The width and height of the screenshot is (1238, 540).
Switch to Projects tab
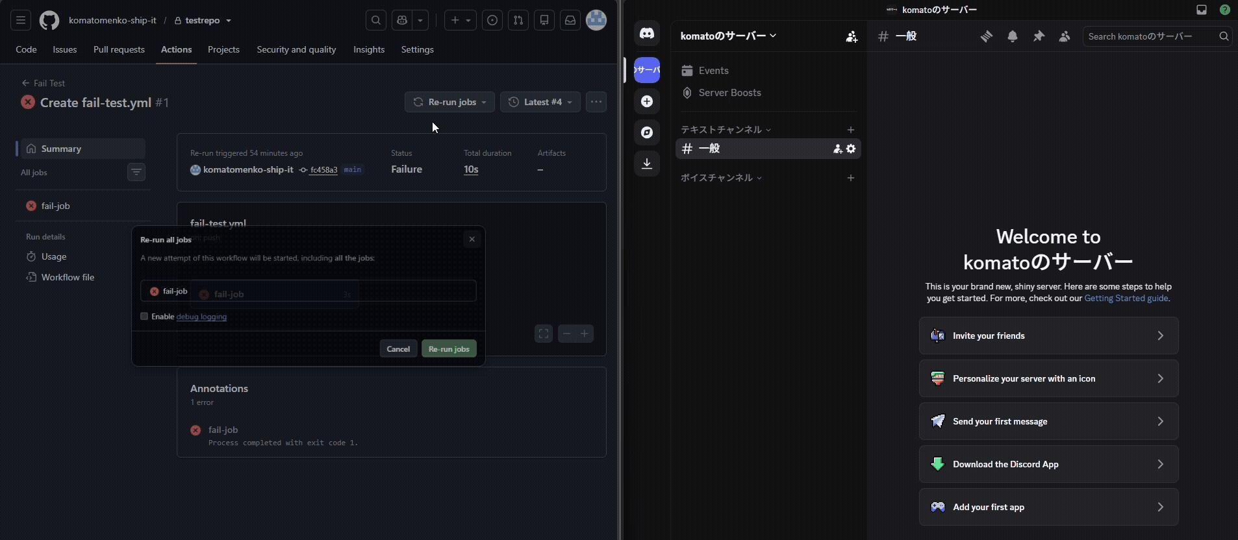[223, 49]
